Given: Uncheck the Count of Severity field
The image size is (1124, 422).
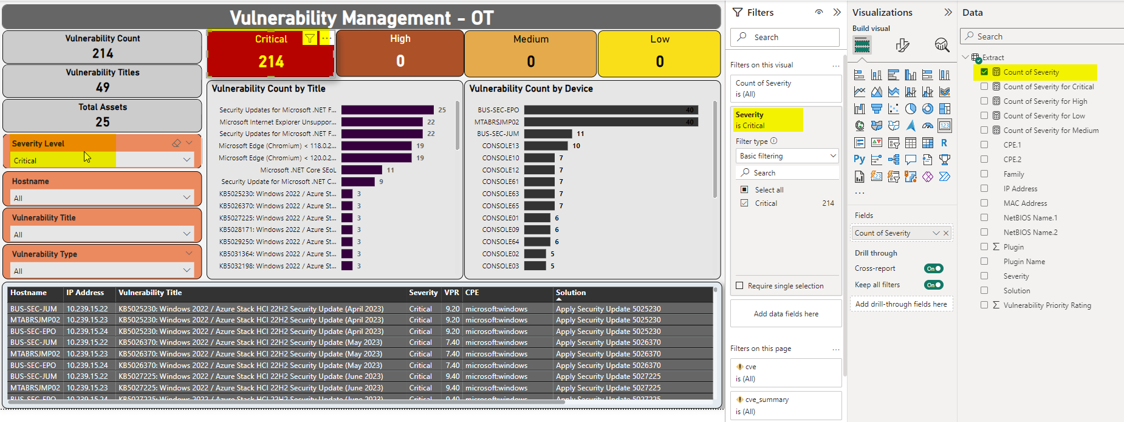Looking at the screenshot, I should (984, 72).
